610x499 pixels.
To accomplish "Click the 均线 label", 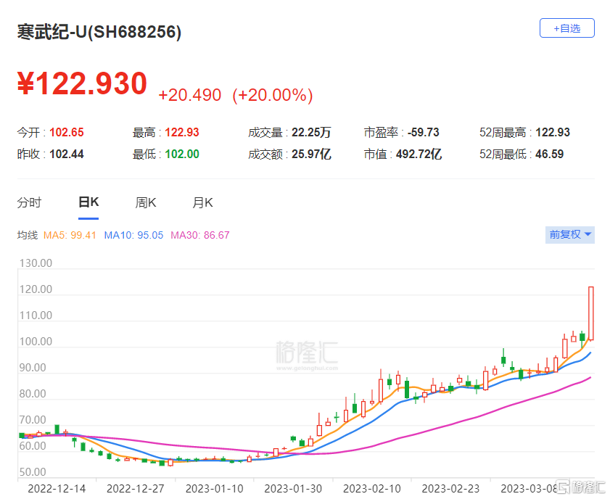I will tap(28, 235).
